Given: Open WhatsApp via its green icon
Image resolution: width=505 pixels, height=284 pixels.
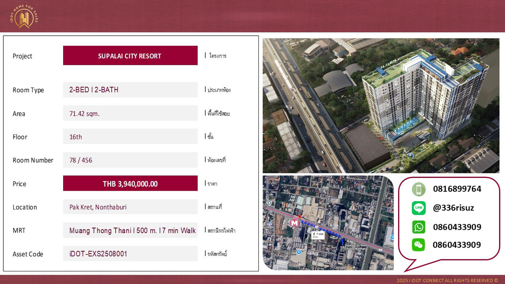Looking at the screenshot, I should coord(418,226).
